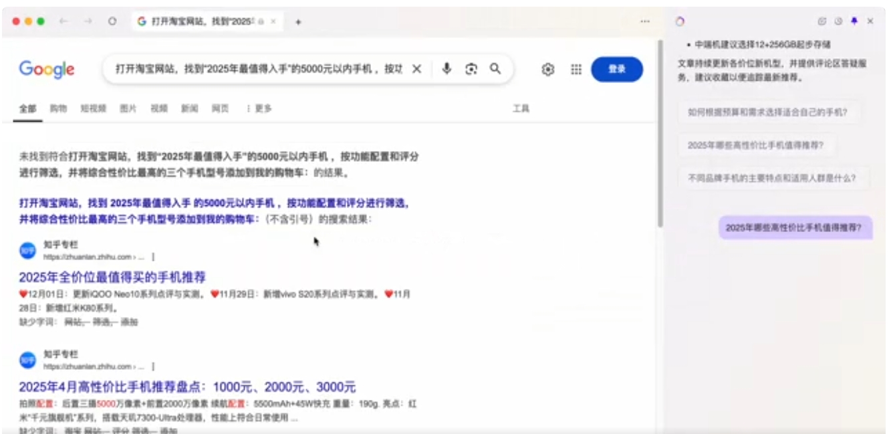Click the 知乎专栏 source name of the first result

[x=61, y=245]
